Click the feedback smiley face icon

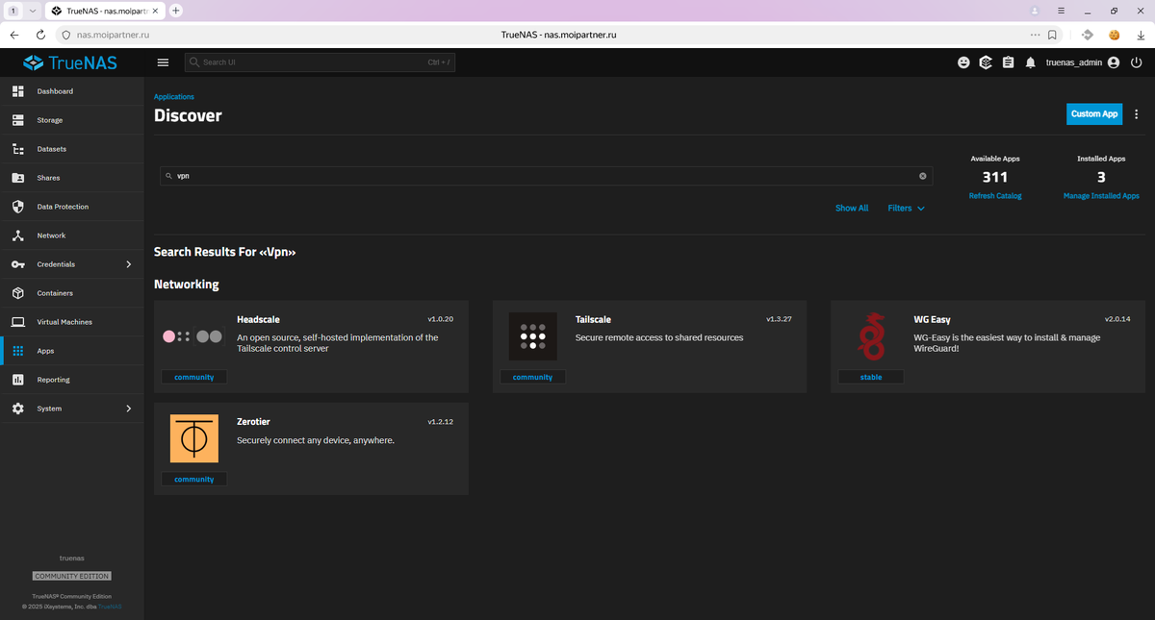(x=963, y=62)
